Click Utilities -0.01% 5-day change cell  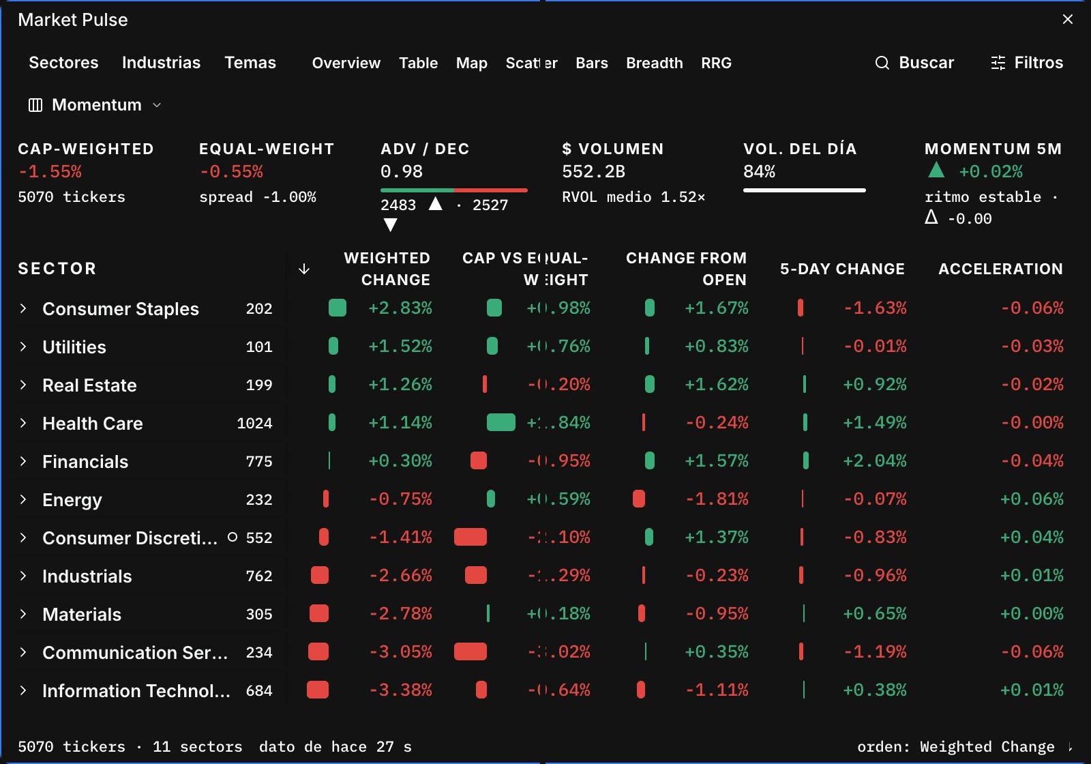pyautogui.click(x=875, y=347)
